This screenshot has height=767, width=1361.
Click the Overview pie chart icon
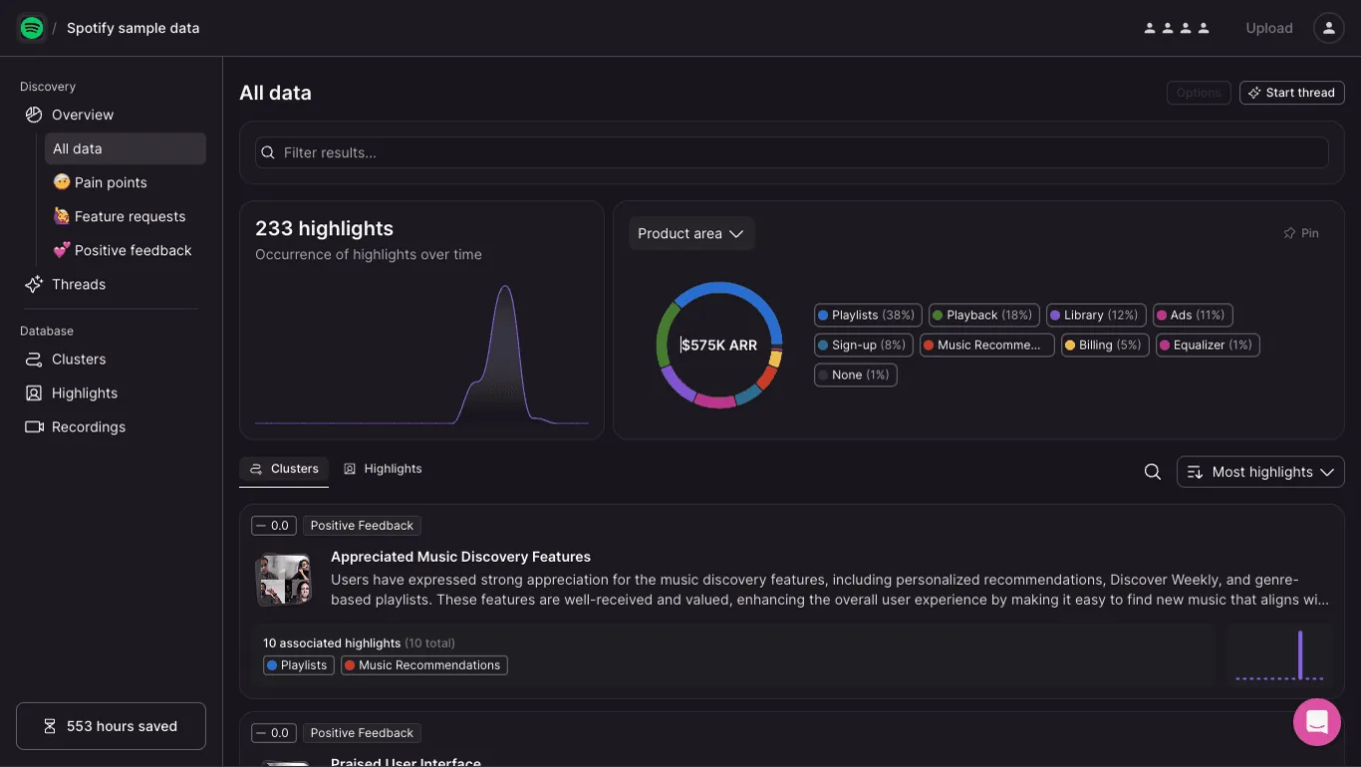click(34, 115)
